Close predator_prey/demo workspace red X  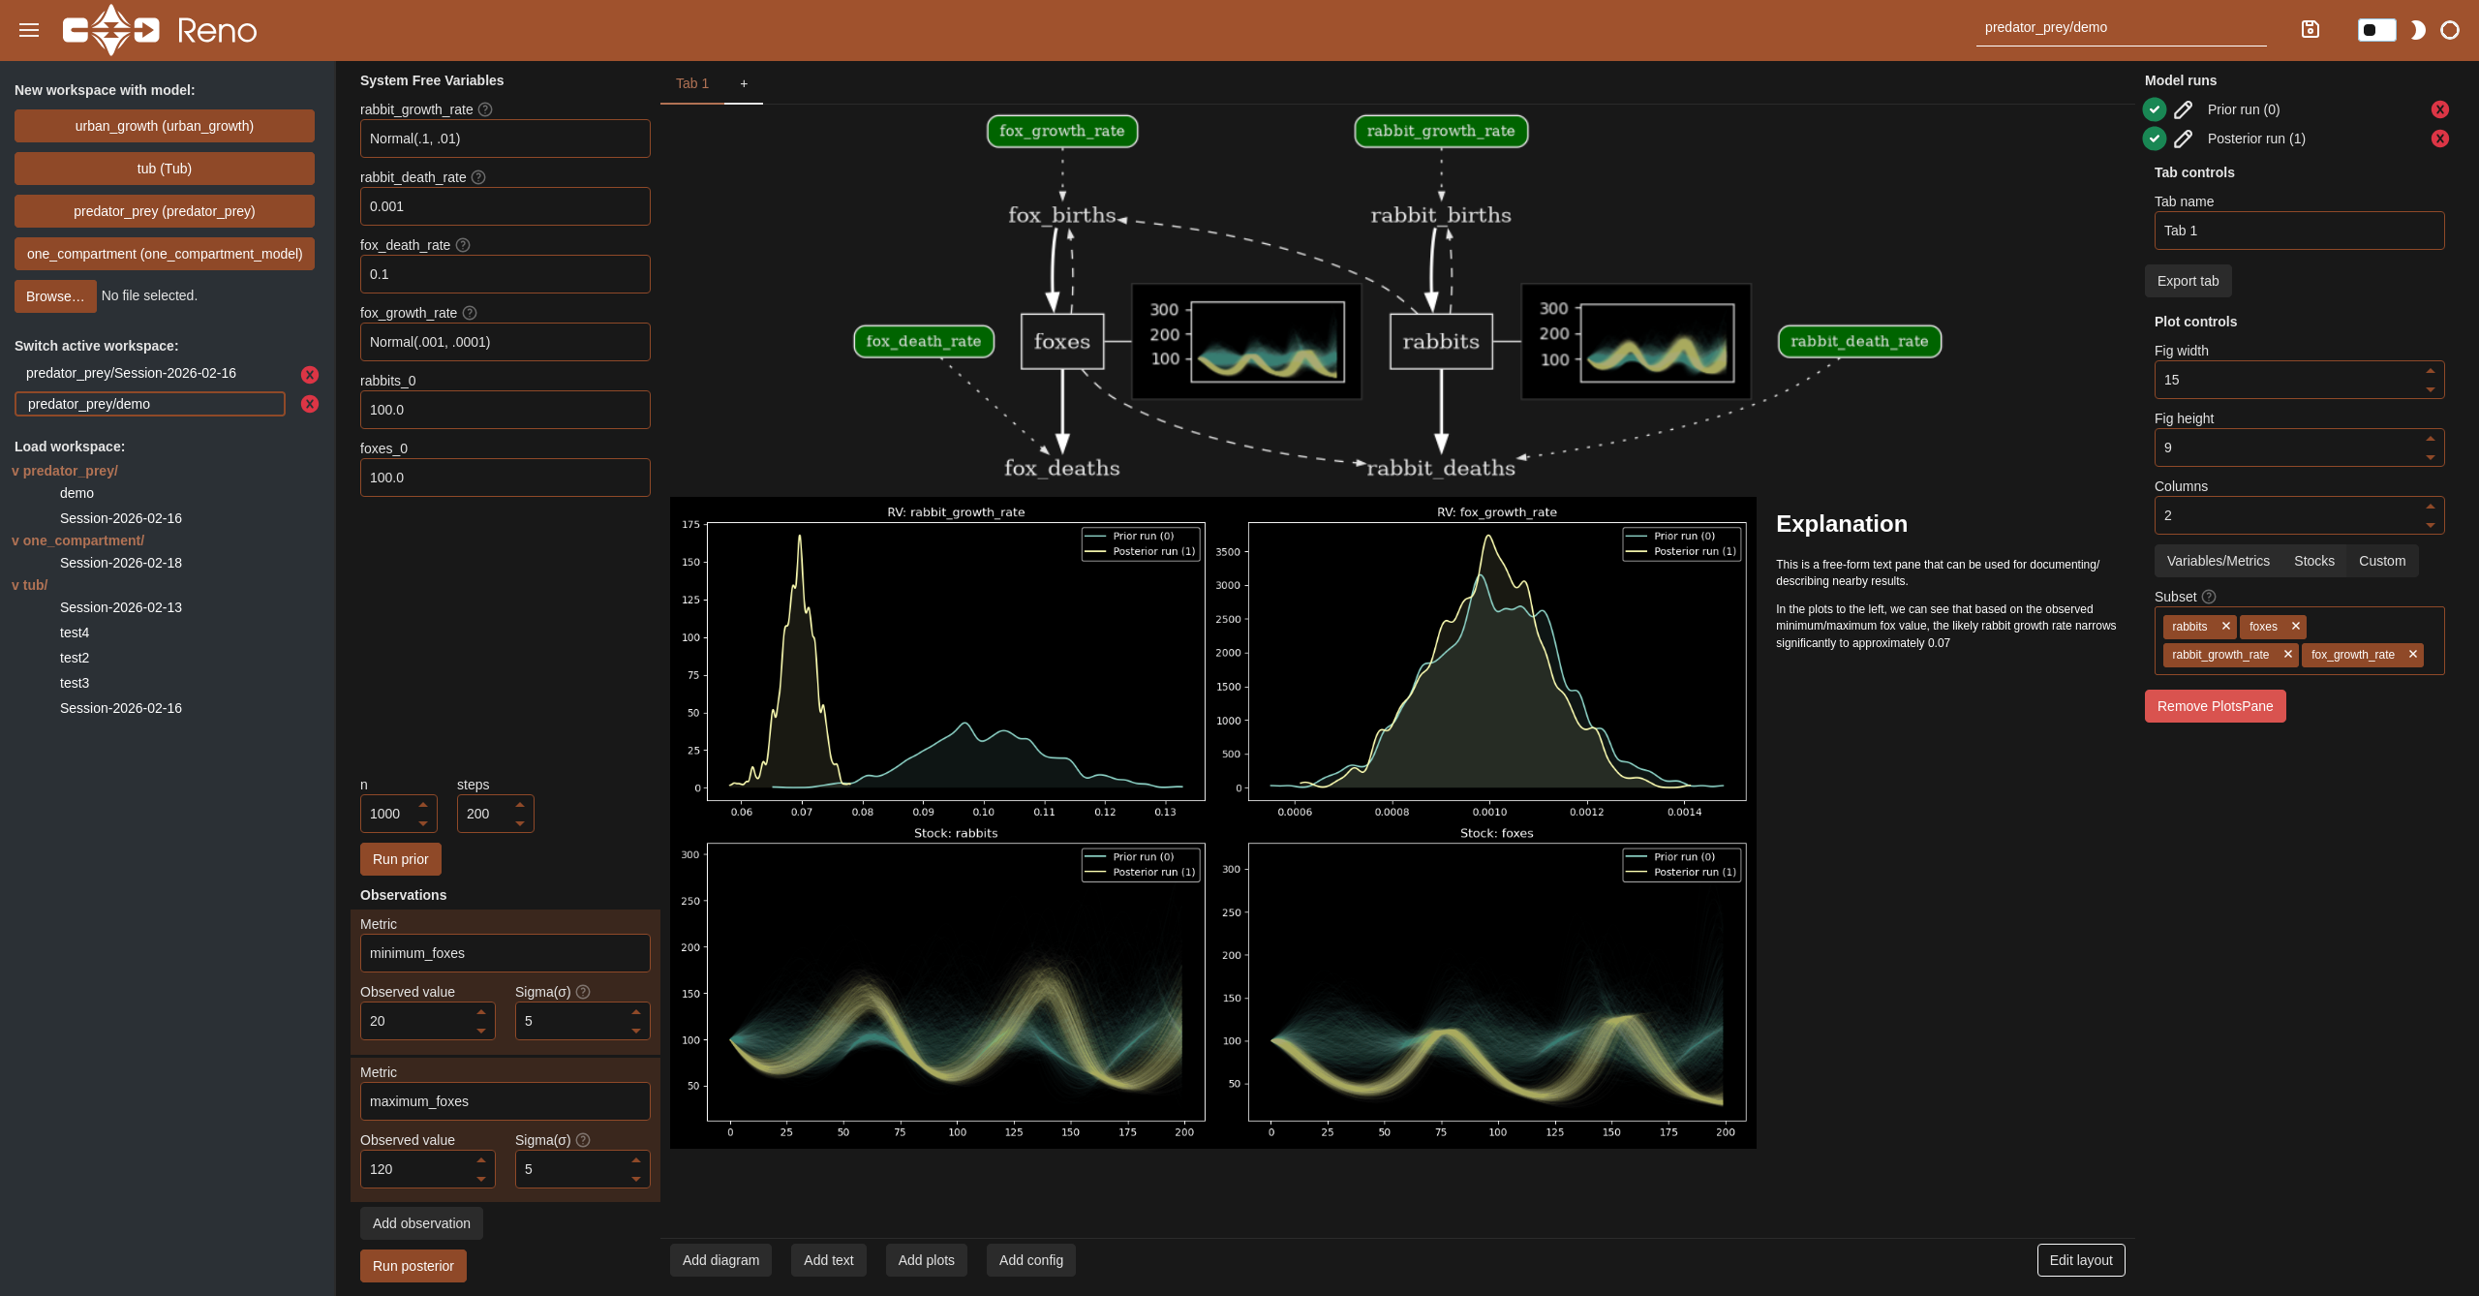[x=310, y=404]
